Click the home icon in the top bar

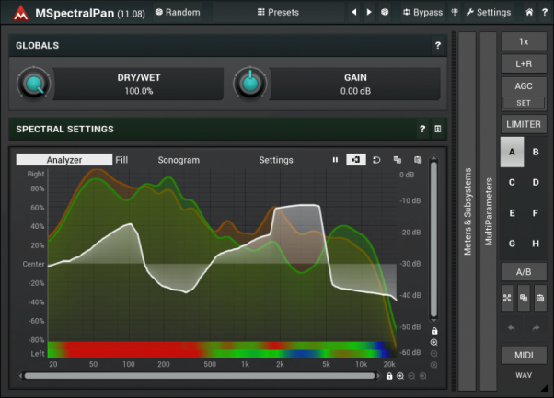(x=529, y=13)
